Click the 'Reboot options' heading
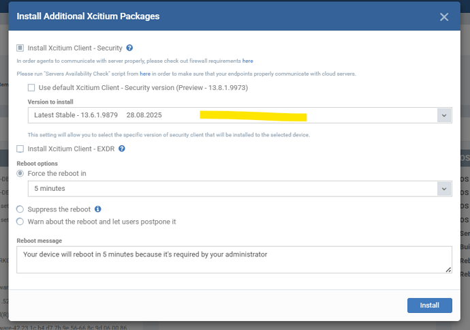The image size is (470, 330). point(37,164)
